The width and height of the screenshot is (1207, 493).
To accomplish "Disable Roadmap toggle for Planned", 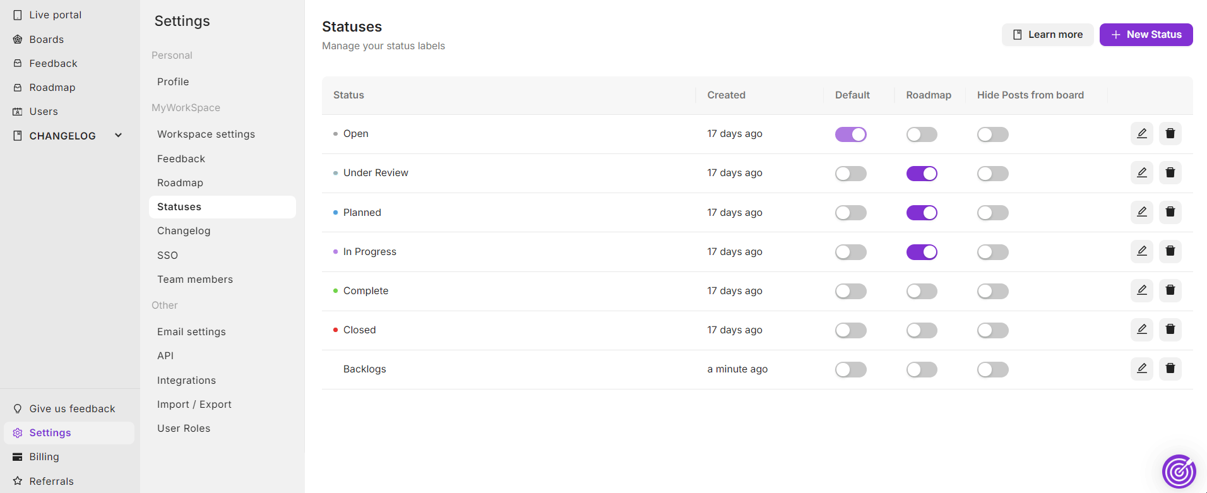I will [x=922, y=213].
